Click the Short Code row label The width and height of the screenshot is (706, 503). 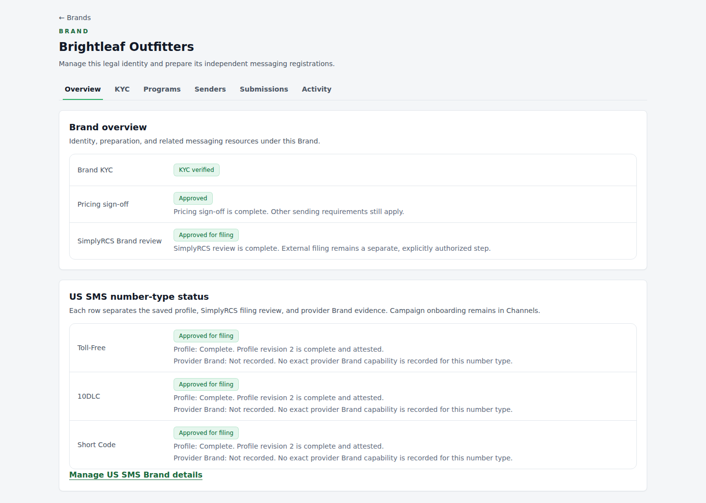coord(97,445)
